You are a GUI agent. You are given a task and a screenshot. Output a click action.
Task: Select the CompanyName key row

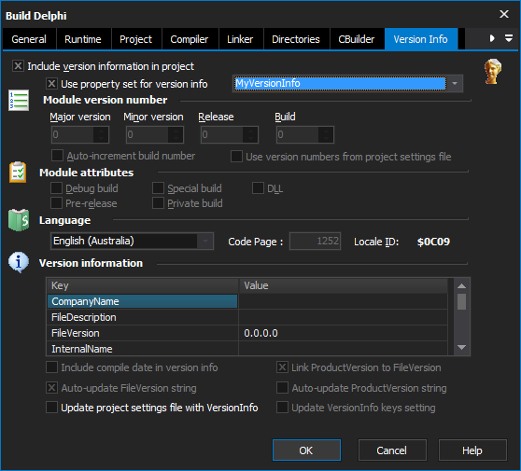(x=143, y=301)
